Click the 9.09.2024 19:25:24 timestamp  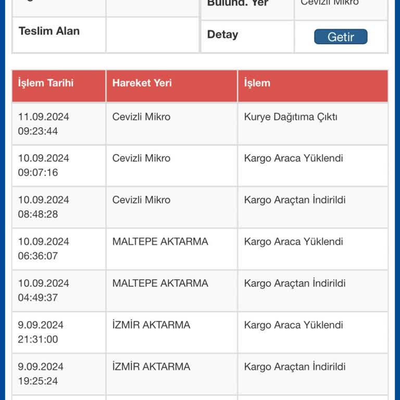[41, 374]
